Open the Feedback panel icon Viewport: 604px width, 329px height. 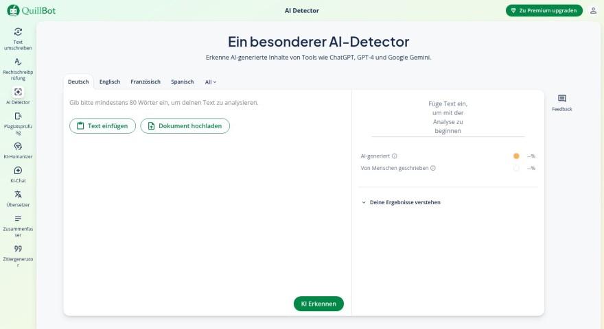[561, 103]
